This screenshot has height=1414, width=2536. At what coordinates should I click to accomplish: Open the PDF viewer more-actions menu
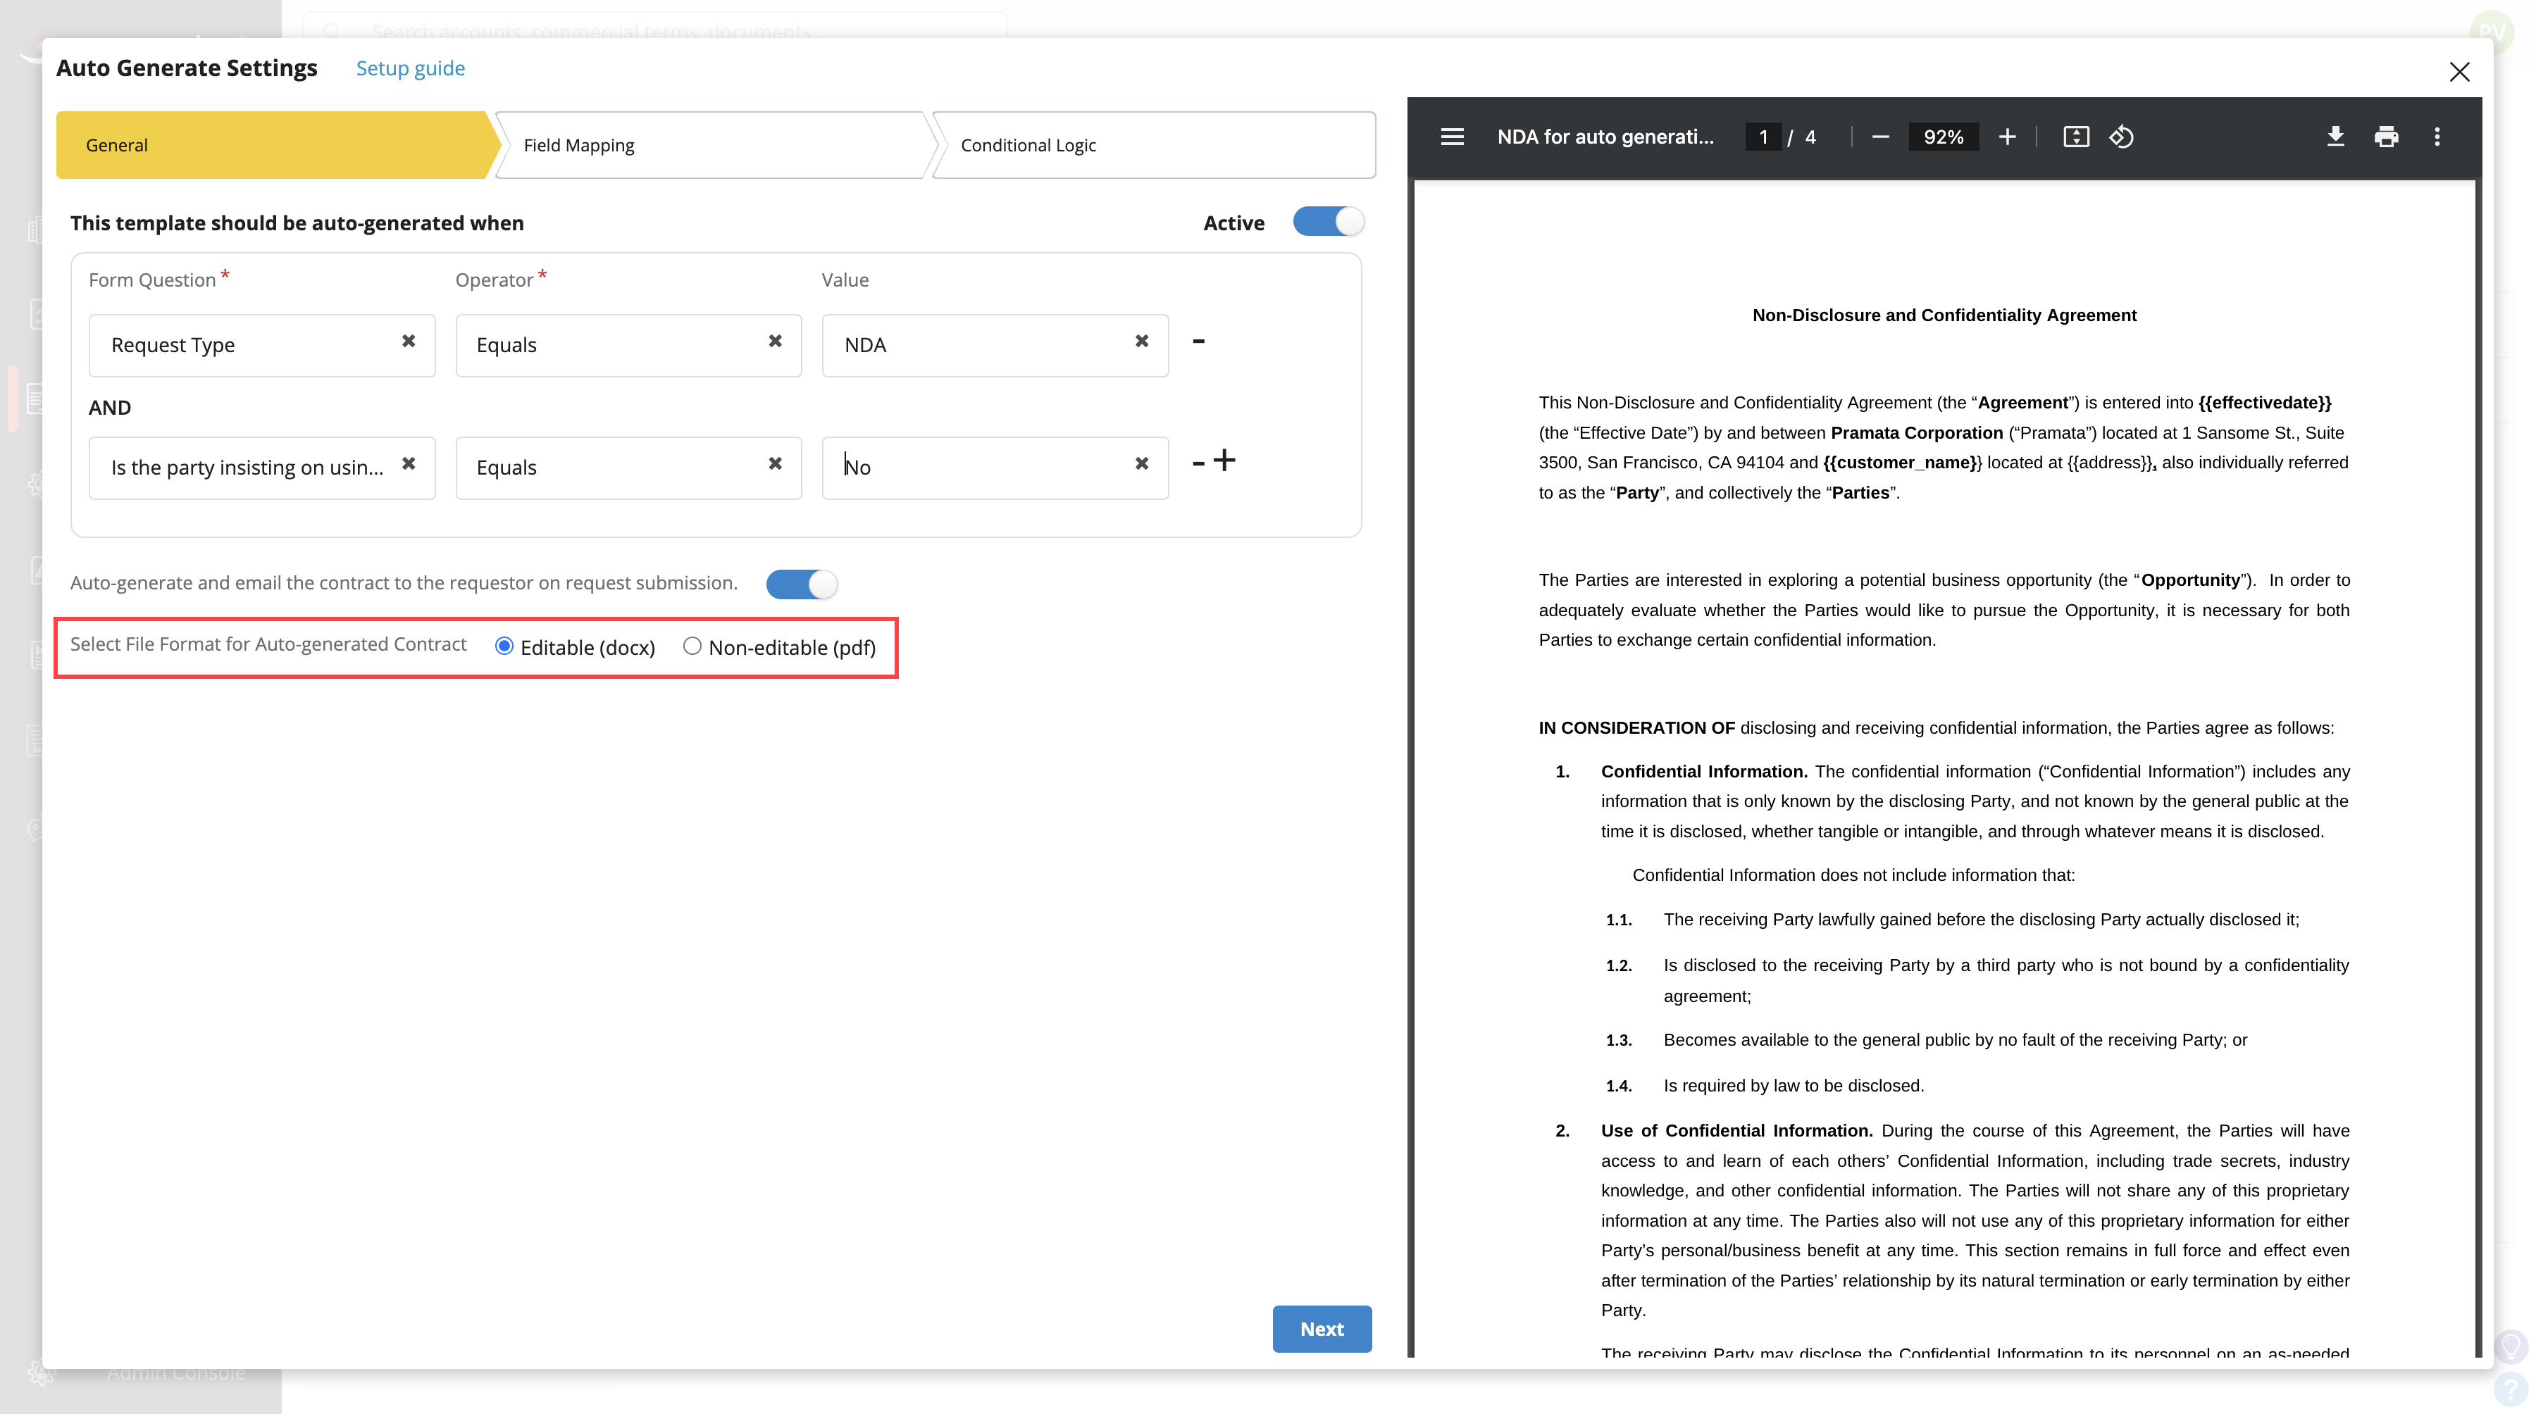click(x=2437, y=137)
